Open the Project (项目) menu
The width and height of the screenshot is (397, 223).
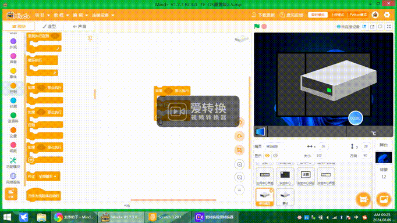pos(42,15)
